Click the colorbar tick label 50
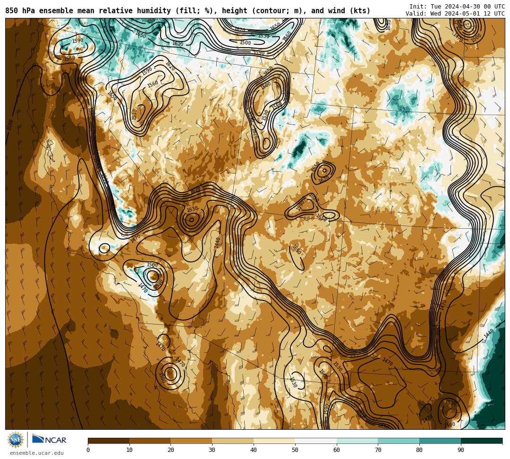This screenshot has height=459, width=510. tap(295, 450)
